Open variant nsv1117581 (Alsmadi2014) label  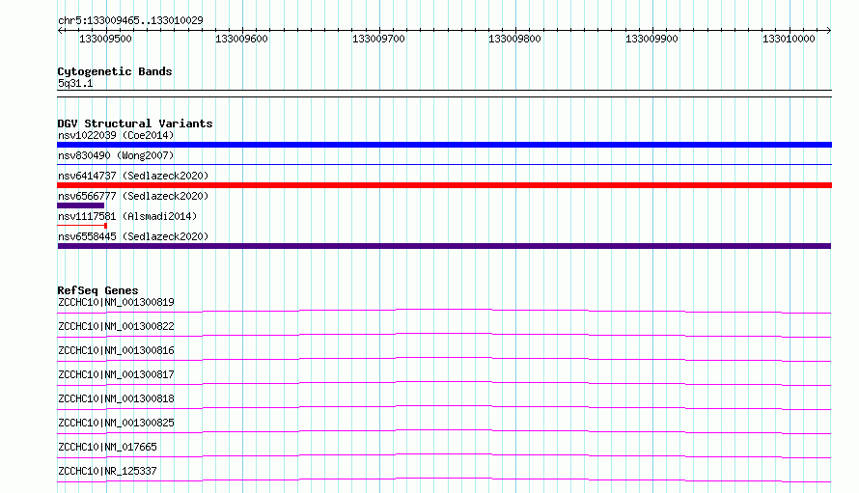coord(127,216)
